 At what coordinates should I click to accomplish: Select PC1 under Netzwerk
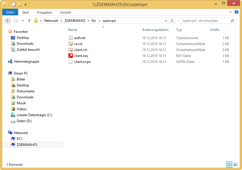click(x=20, y=139)
